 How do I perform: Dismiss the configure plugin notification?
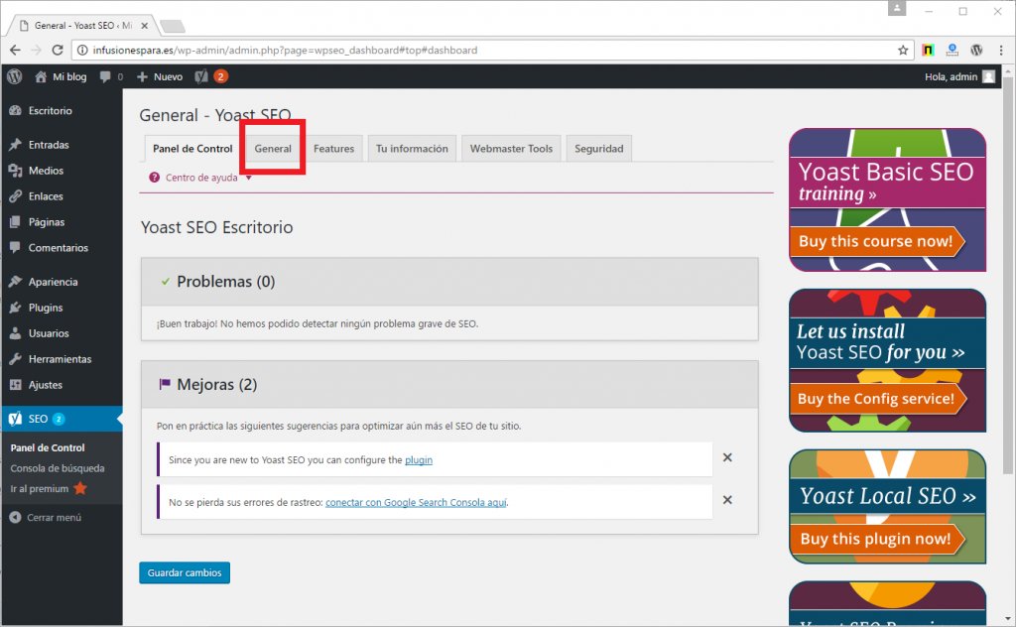pos(727,457)
